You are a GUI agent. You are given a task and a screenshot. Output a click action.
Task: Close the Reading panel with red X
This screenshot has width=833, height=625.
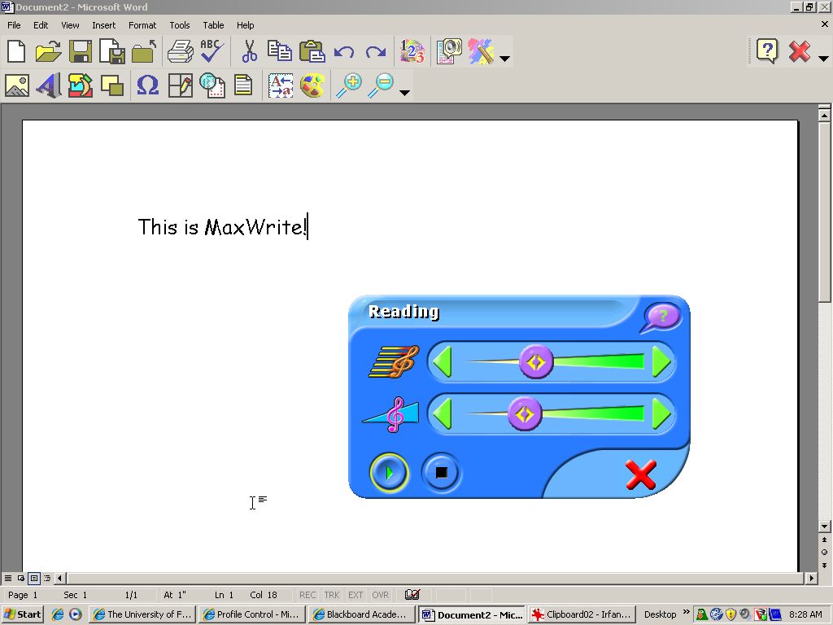[641, 474]
